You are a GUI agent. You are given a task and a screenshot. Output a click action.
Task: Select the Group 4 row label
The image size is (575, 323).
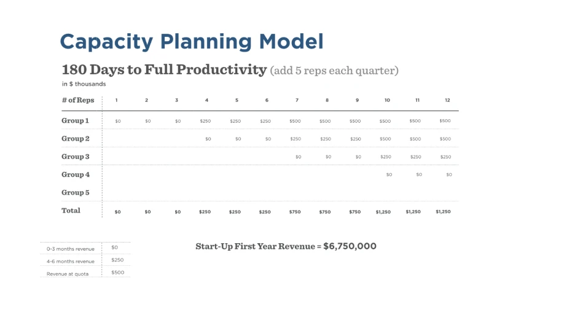(75, 174)
